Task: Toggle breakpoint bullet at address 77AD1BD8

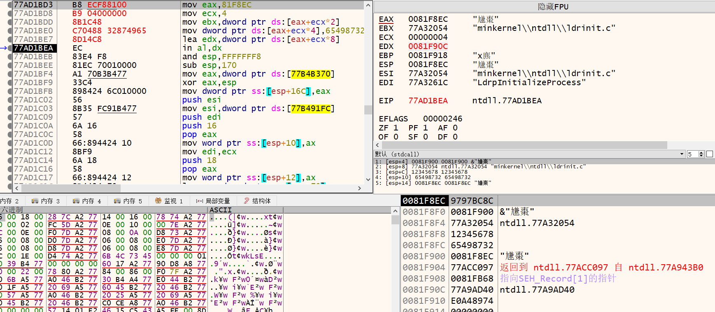Action: 10,14
